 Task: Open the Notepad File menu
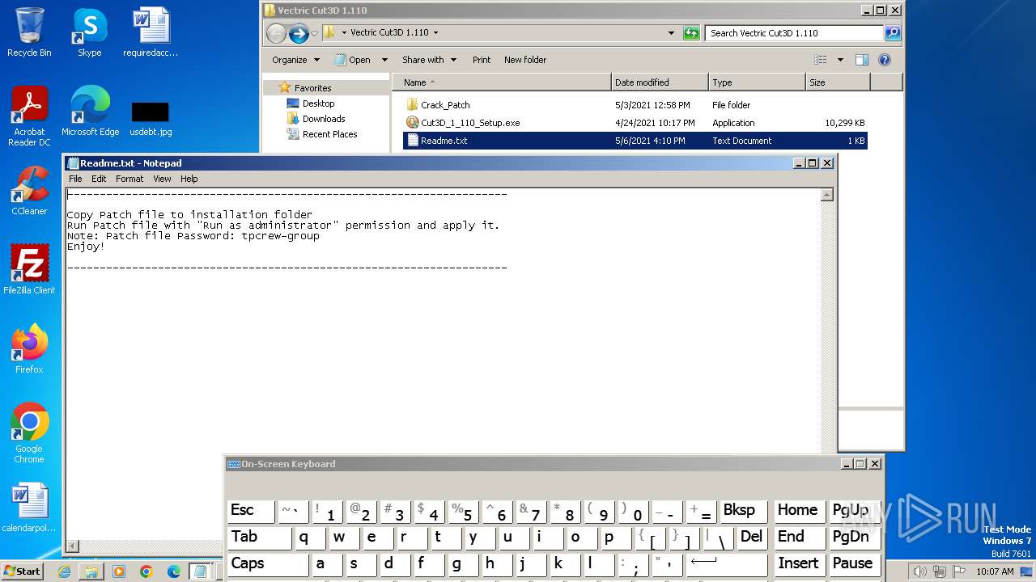point(75,179)
